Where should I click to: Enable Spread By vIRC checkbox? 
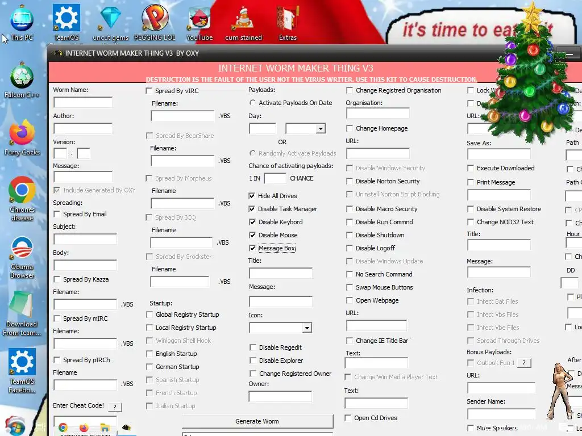(x=149, y=91)
